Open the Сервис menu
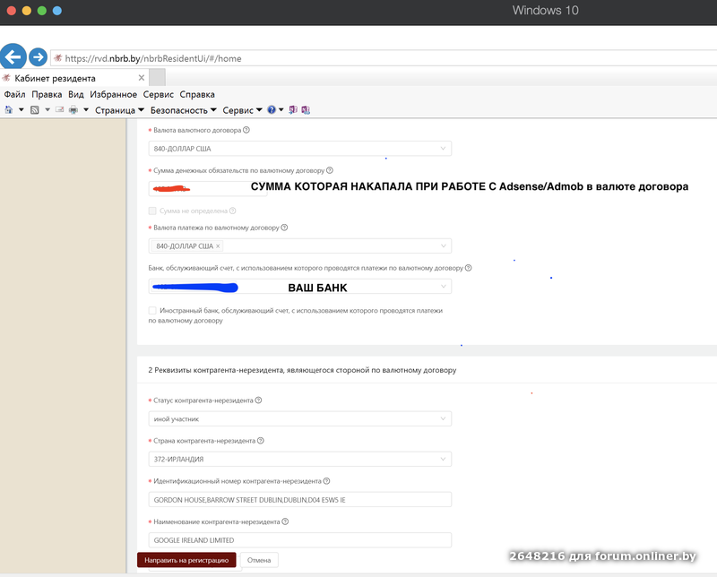Image resolution: width=717 pixels, height=577 pixels. [159, 94]
